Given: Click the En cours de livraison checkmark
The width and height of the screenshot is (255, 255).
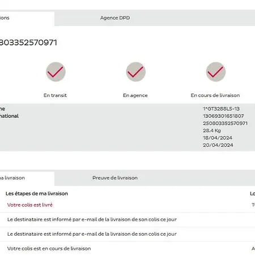Looking at the screenshot, I should point(216,72).
